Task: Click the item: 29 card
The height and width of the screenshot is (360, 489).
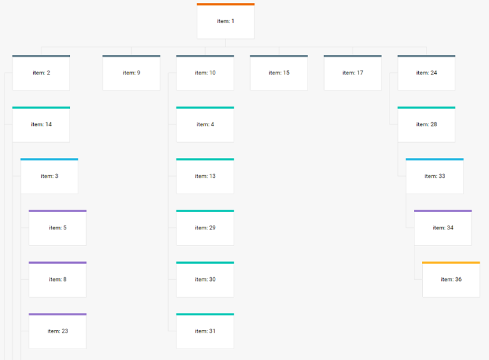Action: 205,227
